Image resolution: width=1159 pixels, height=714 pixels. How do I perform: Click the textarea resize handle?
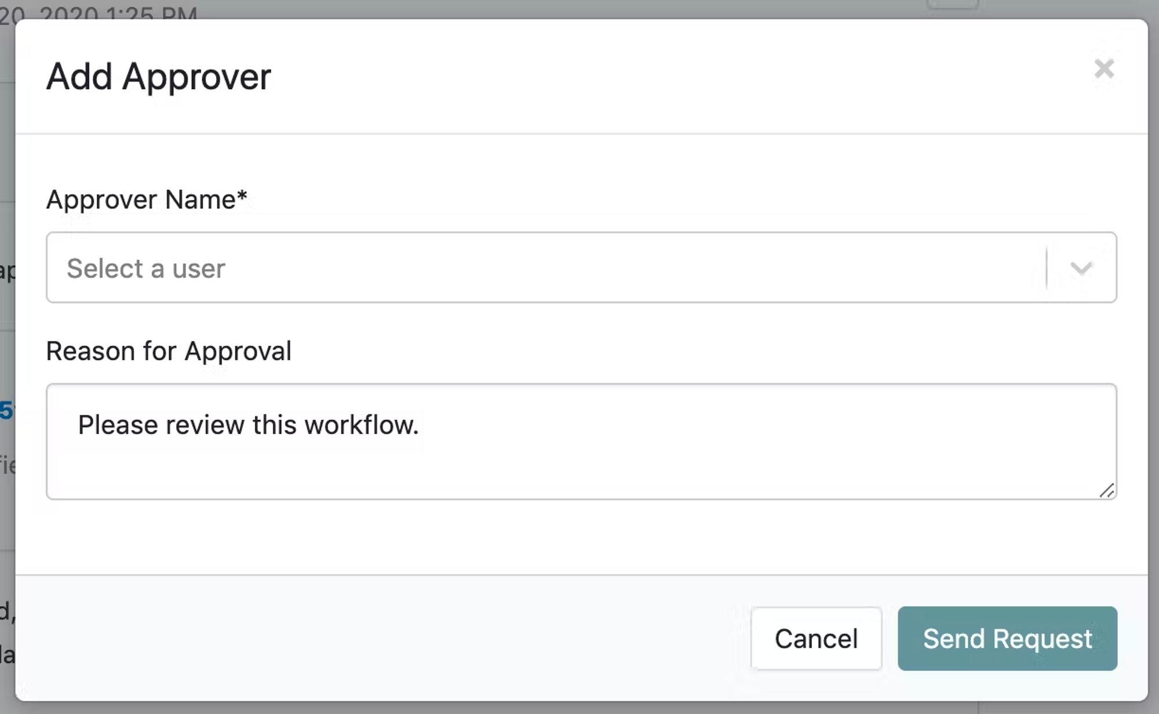pos(1107,491)
